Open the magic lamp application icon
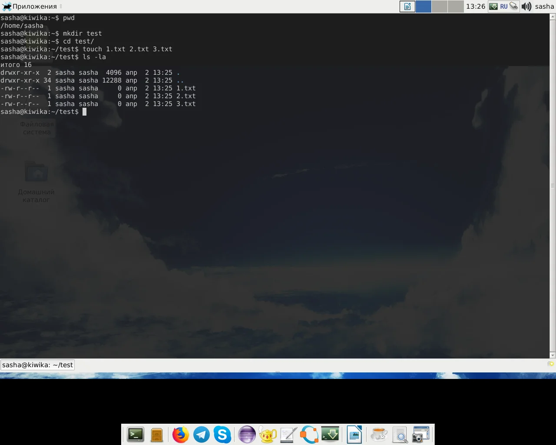The width and height of the screenshot is (556, 445). (268, 435)
